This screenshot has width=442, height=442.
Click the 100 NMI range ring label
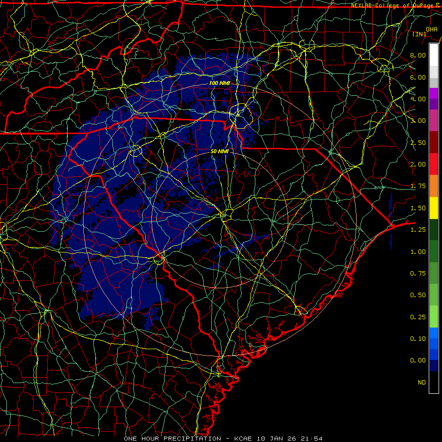(220, 83)
